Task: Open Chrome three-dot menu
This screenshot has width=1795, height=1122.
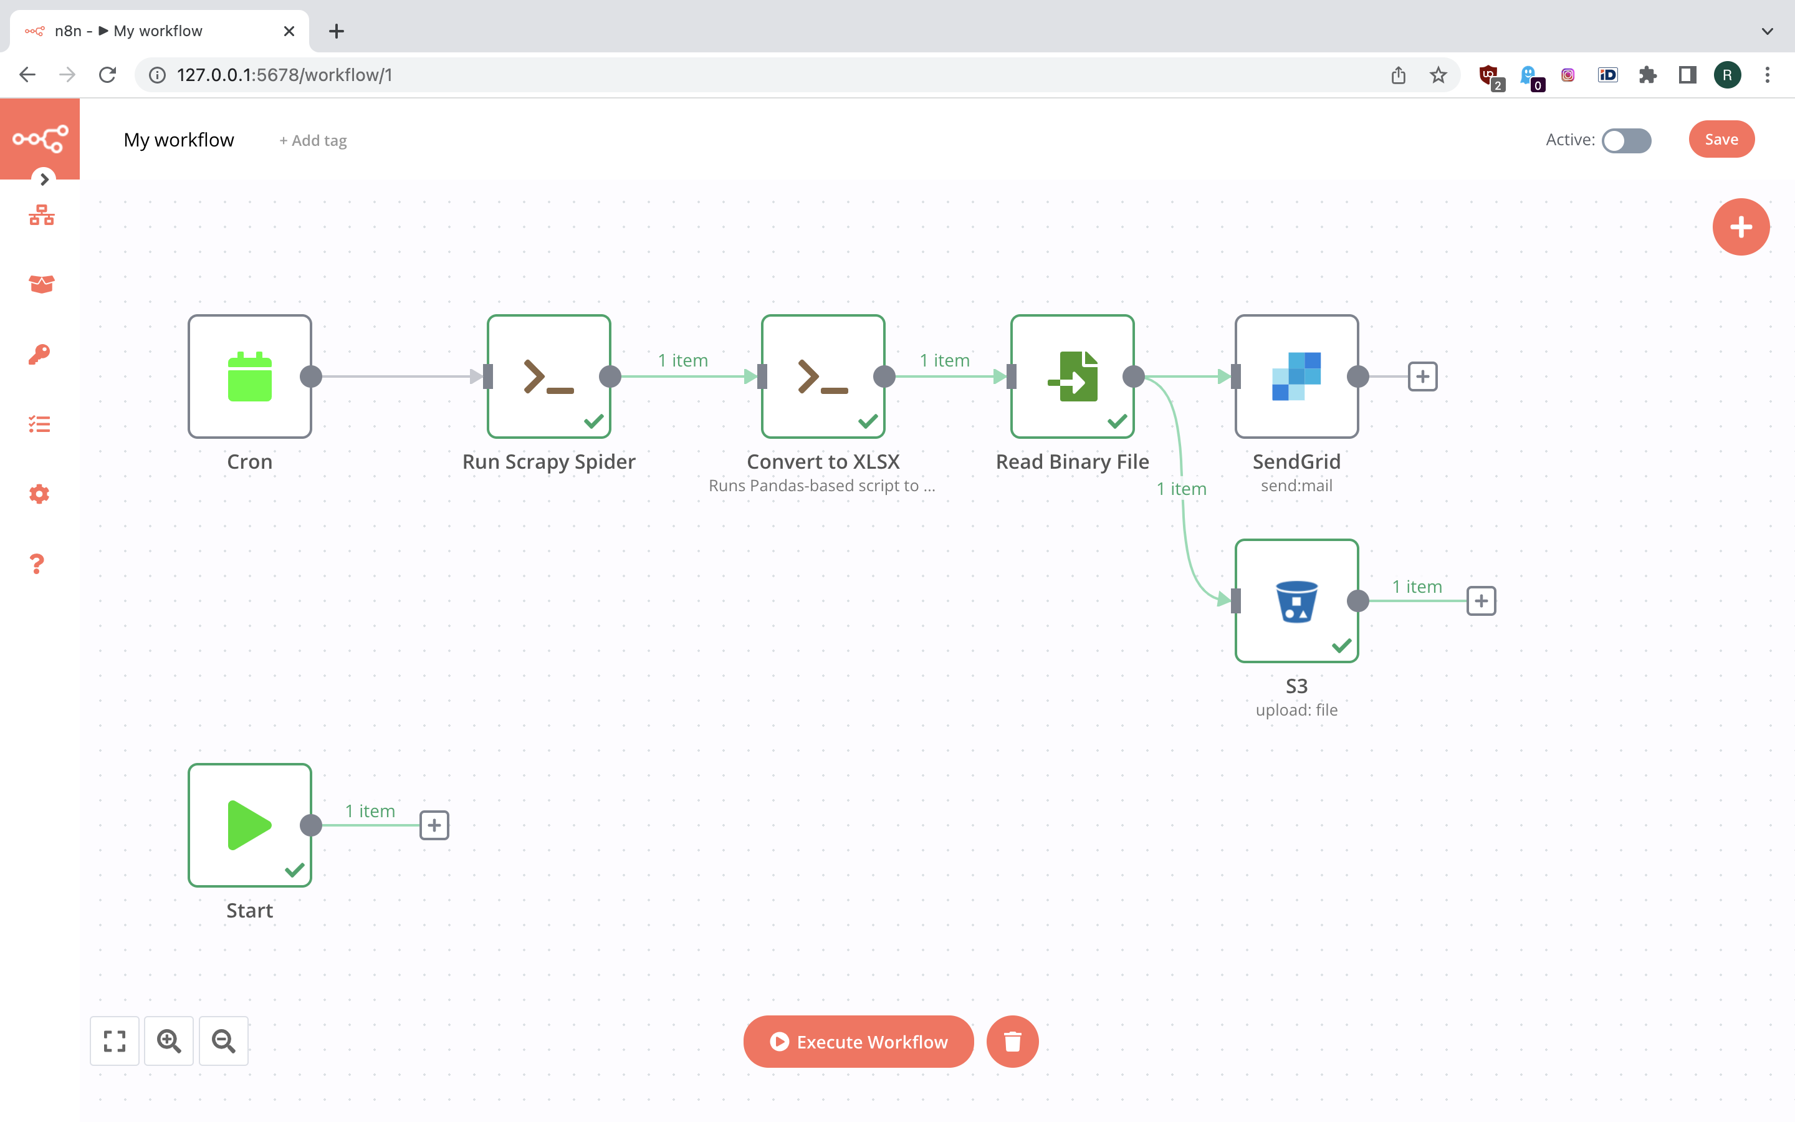Action: click(x=1768, y=75)
